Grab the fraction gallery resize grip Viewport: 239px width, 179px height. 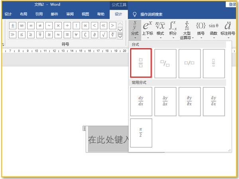[x=229, y=150]
